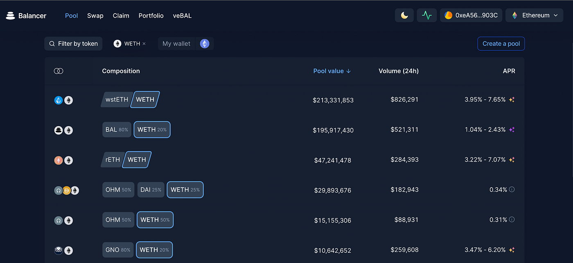Viewport: 573px width, 263px height.
Task: Click volume $826,291
Action: [404, 100]
